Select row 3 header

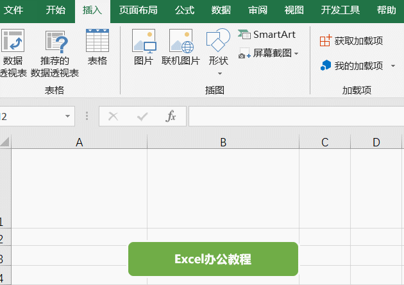point(5,255)
